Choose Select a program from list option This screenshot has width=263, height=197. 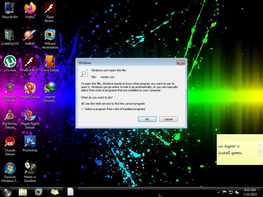point(113,109)
